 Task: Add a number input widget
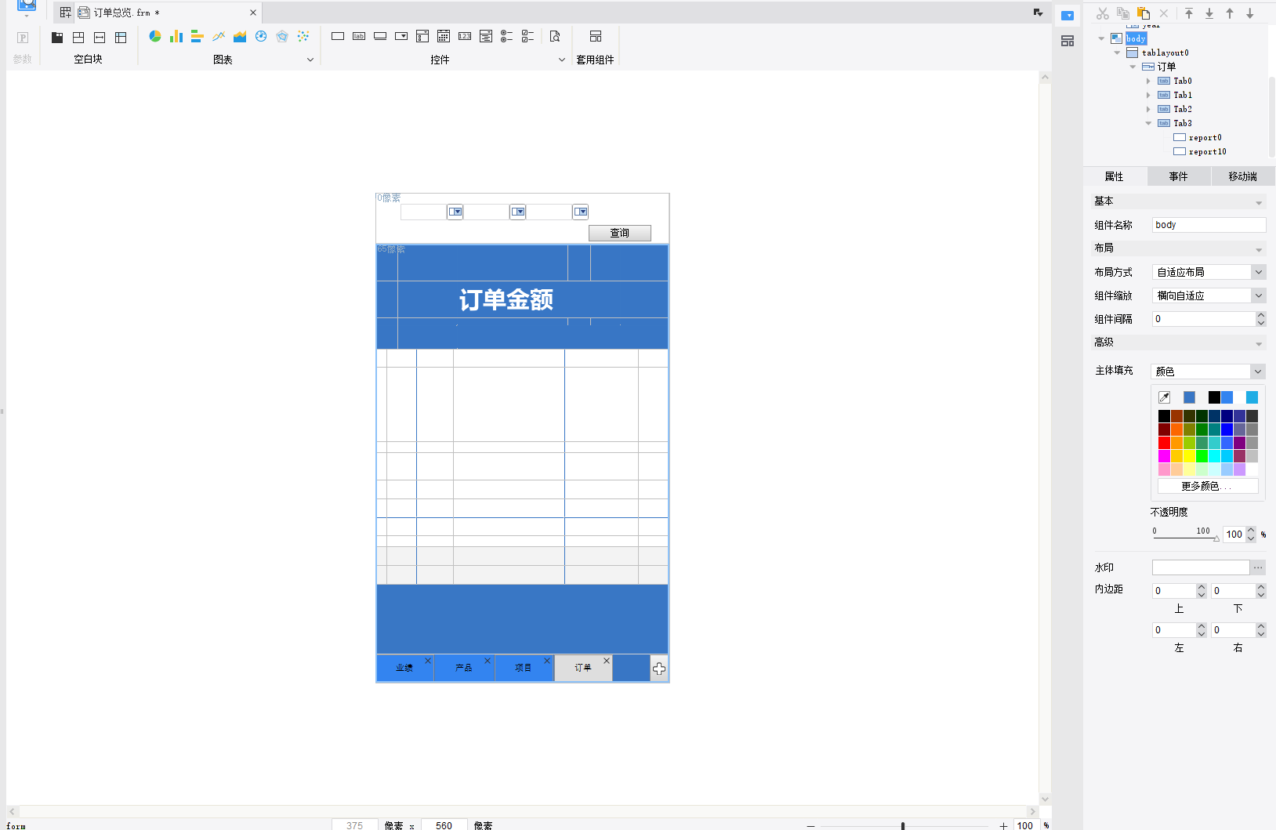point(465,36)
